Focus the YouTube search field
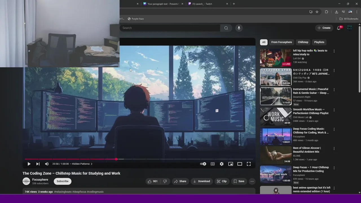This screenshot has height=203, width=361. [170, 28]
